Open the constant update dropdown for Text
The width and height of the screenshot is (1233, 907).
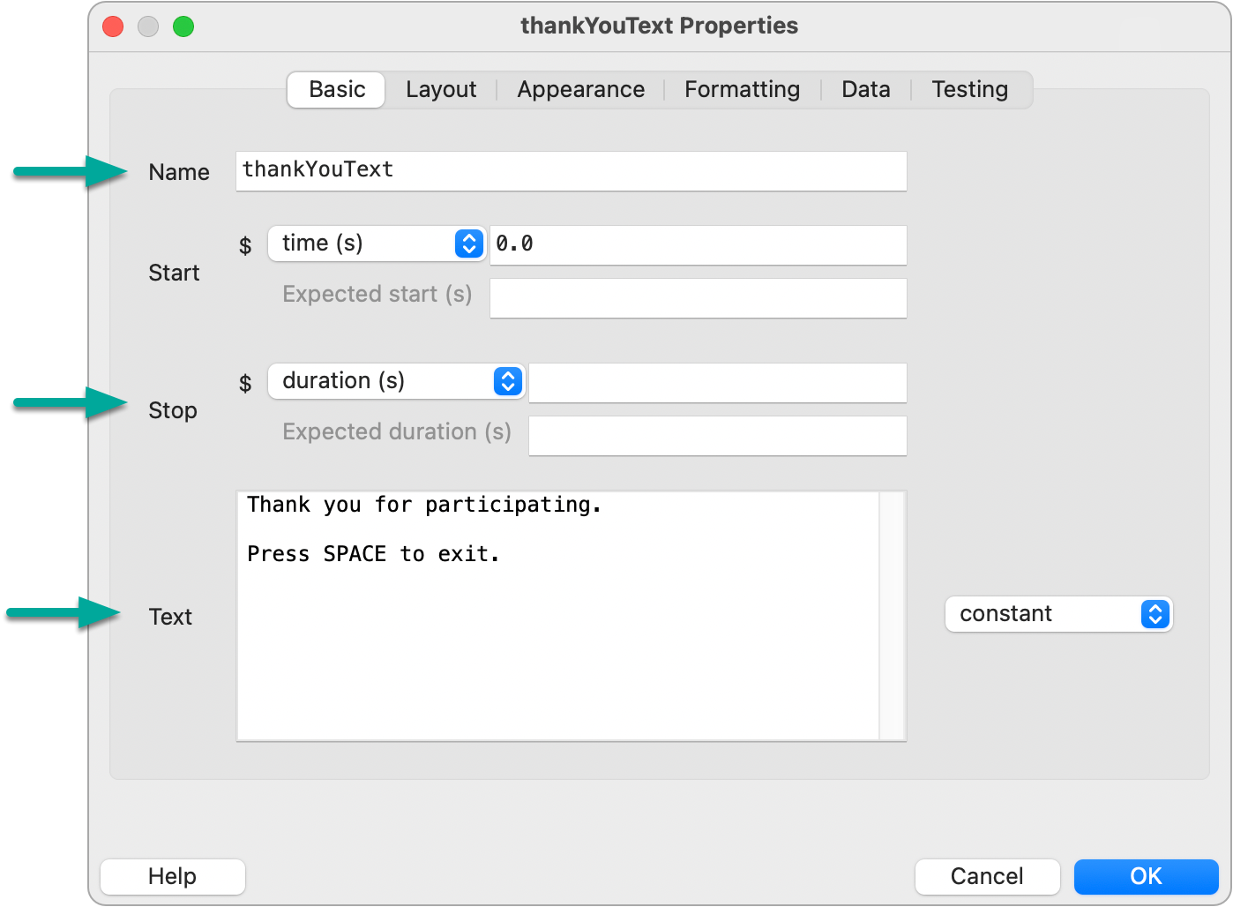1058,614
